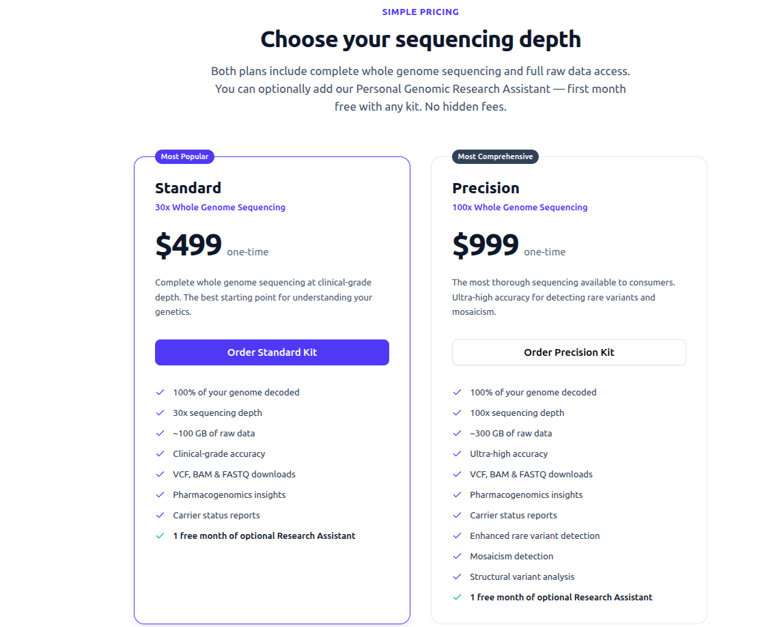
Task: Click green checkmark in Standard plan
Action: tap(160, 535)
